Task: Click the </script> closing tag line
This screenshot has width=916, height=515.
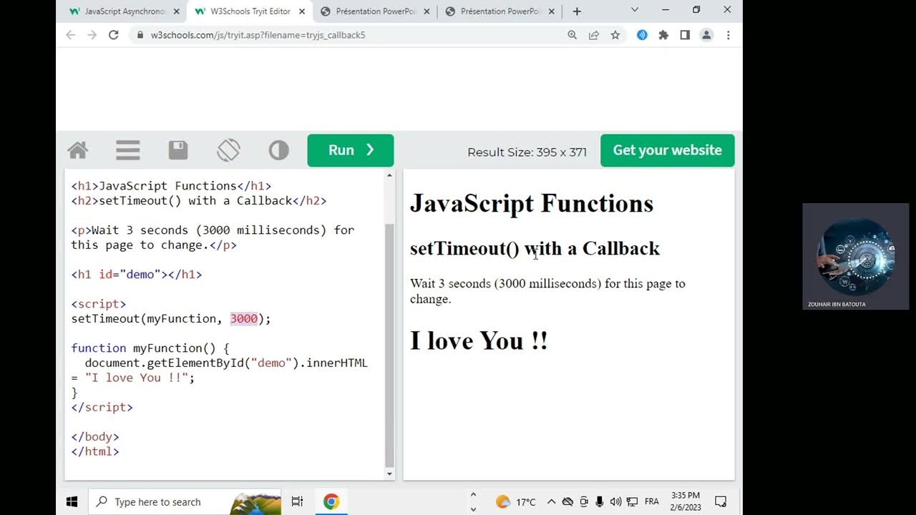Action: point(102,407)
